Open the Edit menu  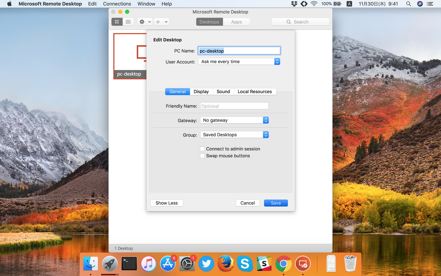pos(92,4)
